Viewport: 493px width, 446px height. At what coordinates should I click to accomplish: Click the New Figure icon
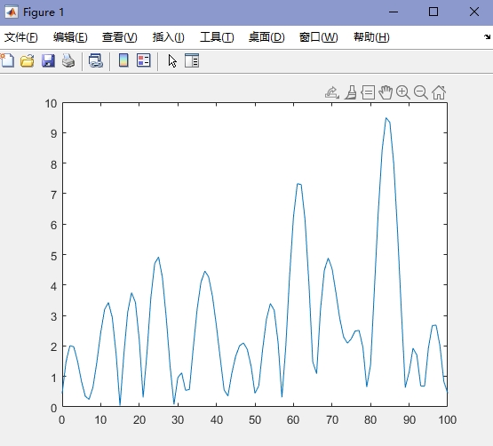7,60
